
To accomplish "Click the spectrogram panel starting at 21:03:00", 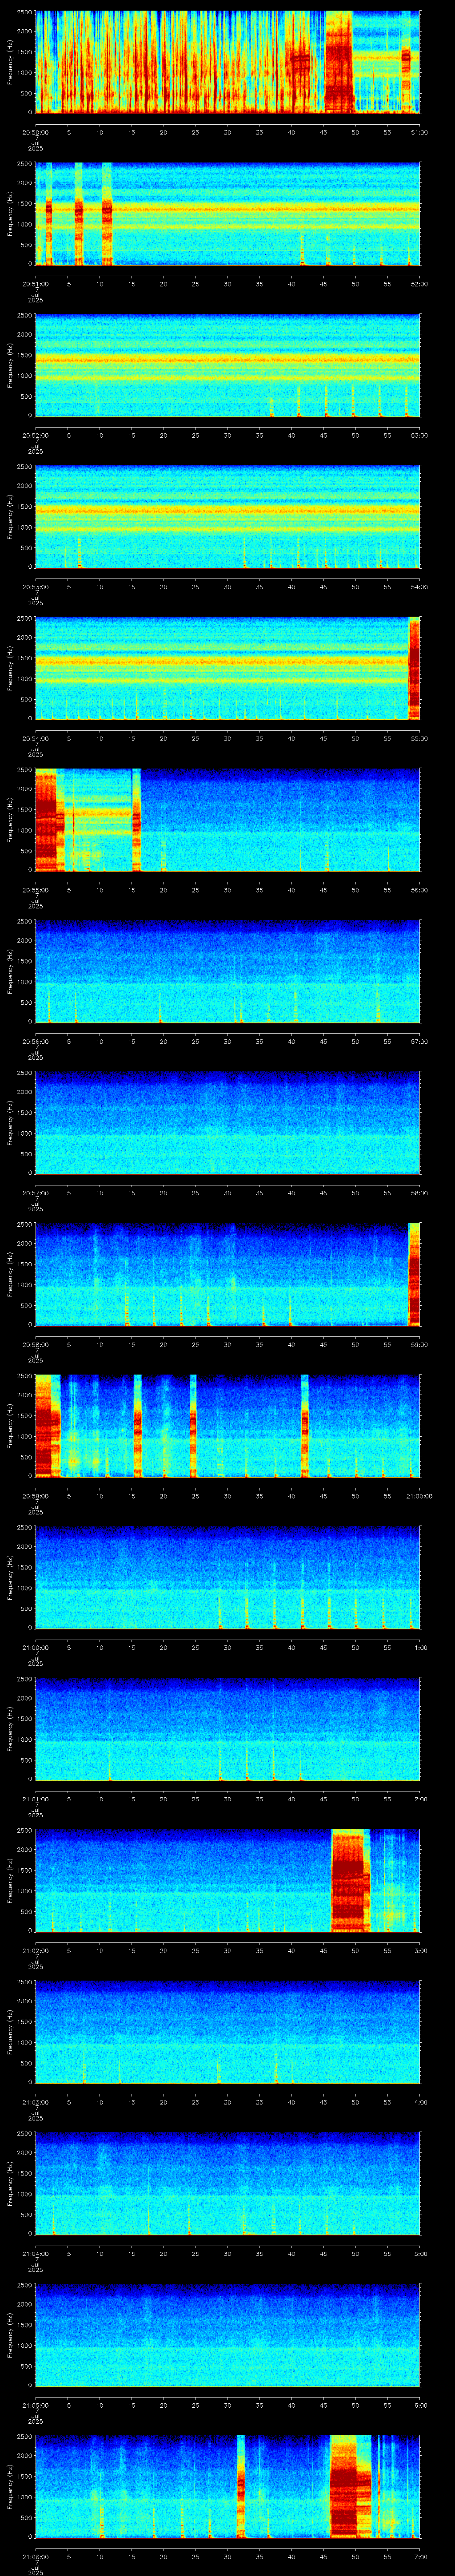I will pos(227,2032).
